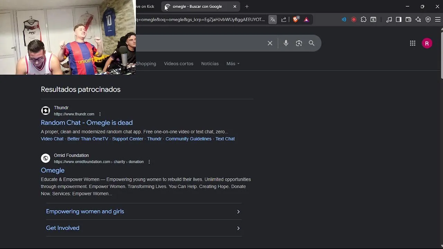The width and height of the screenshot is (443, 249).
Task: Open three-dot menu beside omidfoundation.com URL
Action: [x=149, y=162]
